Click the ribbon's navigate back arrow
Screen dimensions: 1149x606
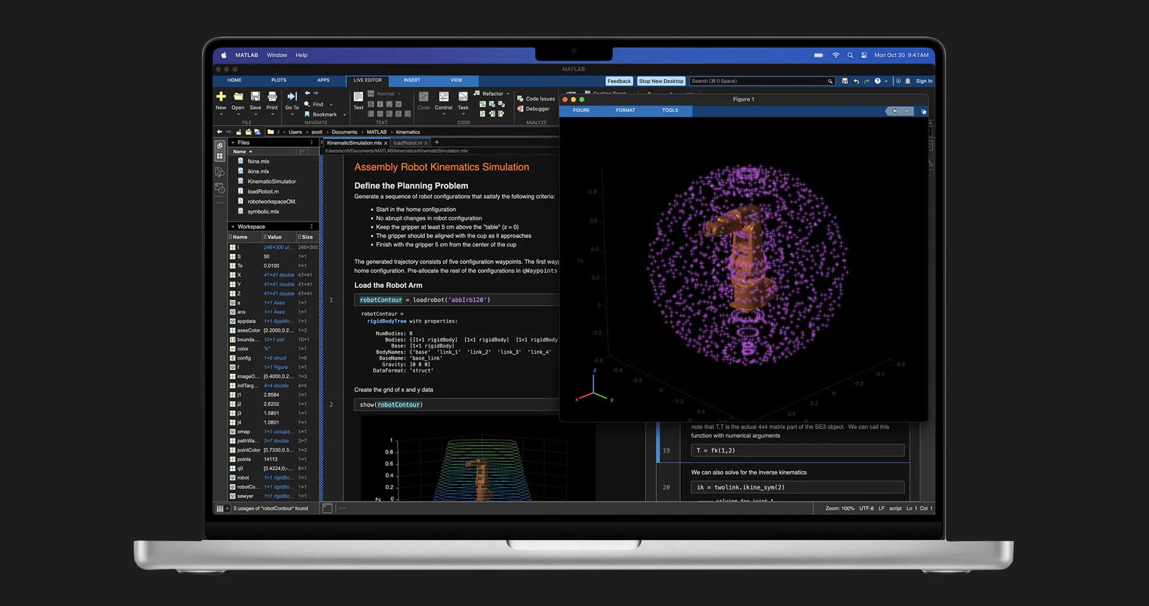(307, 93)
